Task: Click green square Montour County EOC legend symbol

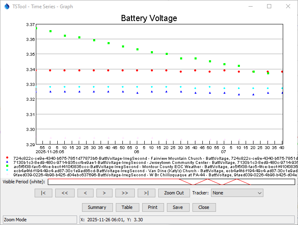Action: click(x=7, y=166)
